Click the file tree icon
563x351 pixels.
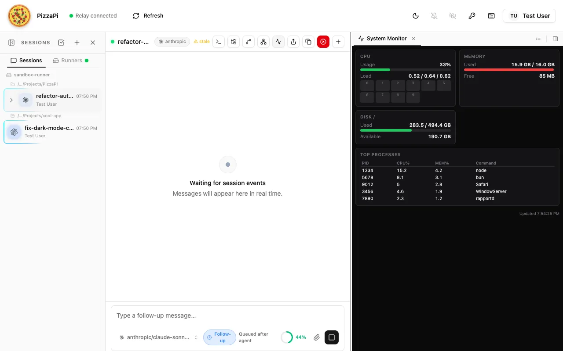point(234,42)
